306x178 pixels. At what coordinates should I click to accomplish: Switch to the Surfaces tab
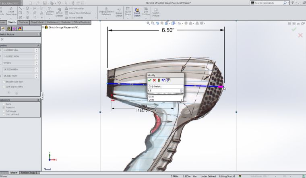pyautogui.click(x=24, y=22)
